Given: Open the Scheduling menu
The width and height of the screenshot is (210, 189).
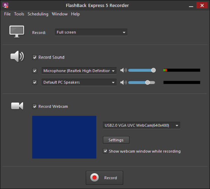Looking at the screenshot, I should point(38,14).
